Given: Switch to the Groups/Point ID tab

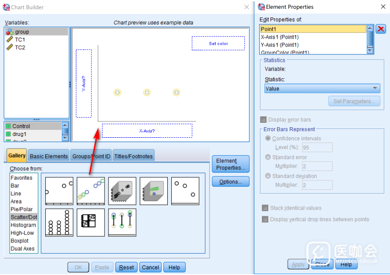Looking at the screenshot, I should coord(91,156).
